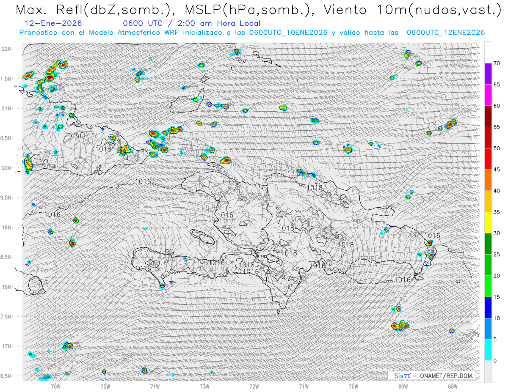Image resolution: width=508 pixels, height=392 pixels.
Task: Click the legend value '20'
Action: coord(497,276)
